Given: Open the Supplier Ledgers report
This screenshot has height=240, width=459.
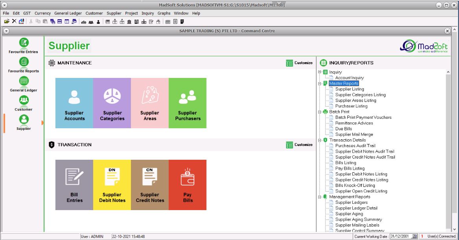Looking at the screenshot, I should (352, 203).
